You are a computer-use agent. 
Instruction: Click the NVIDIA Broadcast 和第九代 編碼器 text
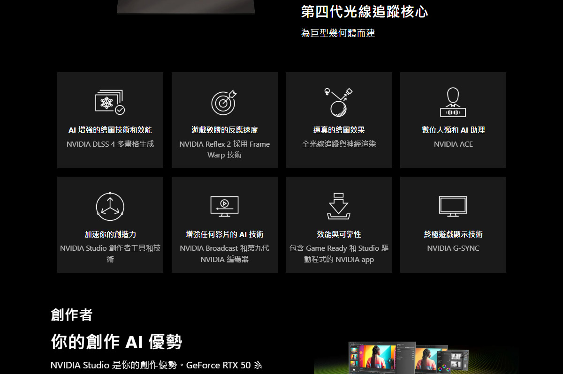pos(224,254)
